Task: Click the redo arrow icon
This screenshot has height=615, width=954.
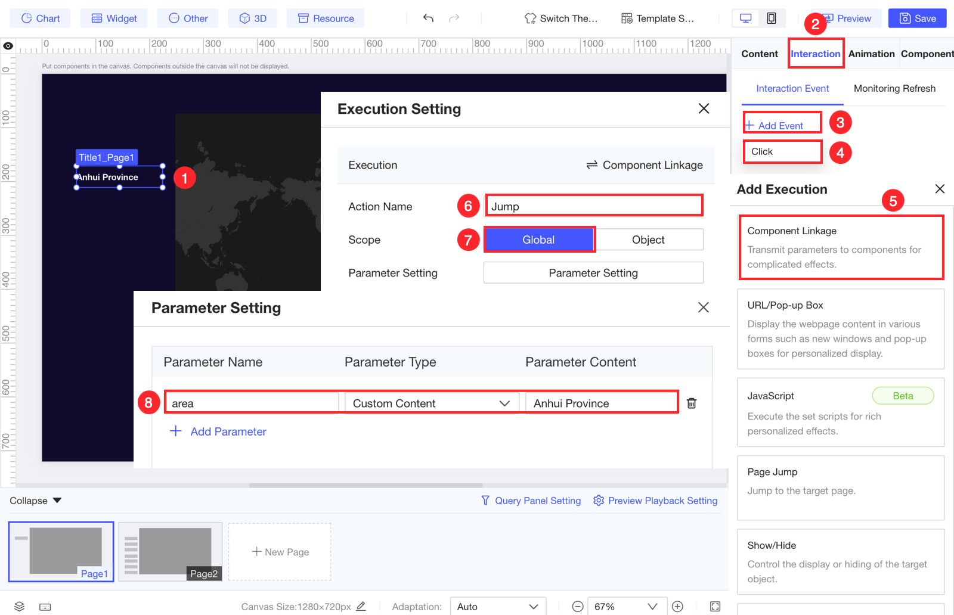Action: (x=454, y=18)
